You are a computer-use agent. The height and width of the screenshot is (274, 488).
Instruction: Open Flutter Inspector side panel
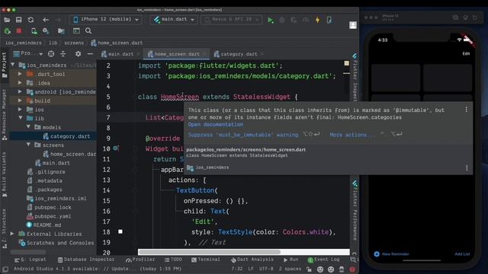(x=355, y=78)
